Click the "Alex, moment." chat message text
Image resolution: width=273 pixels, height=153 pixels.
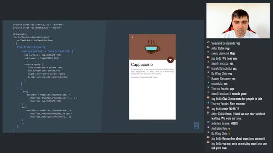point(238,104)
